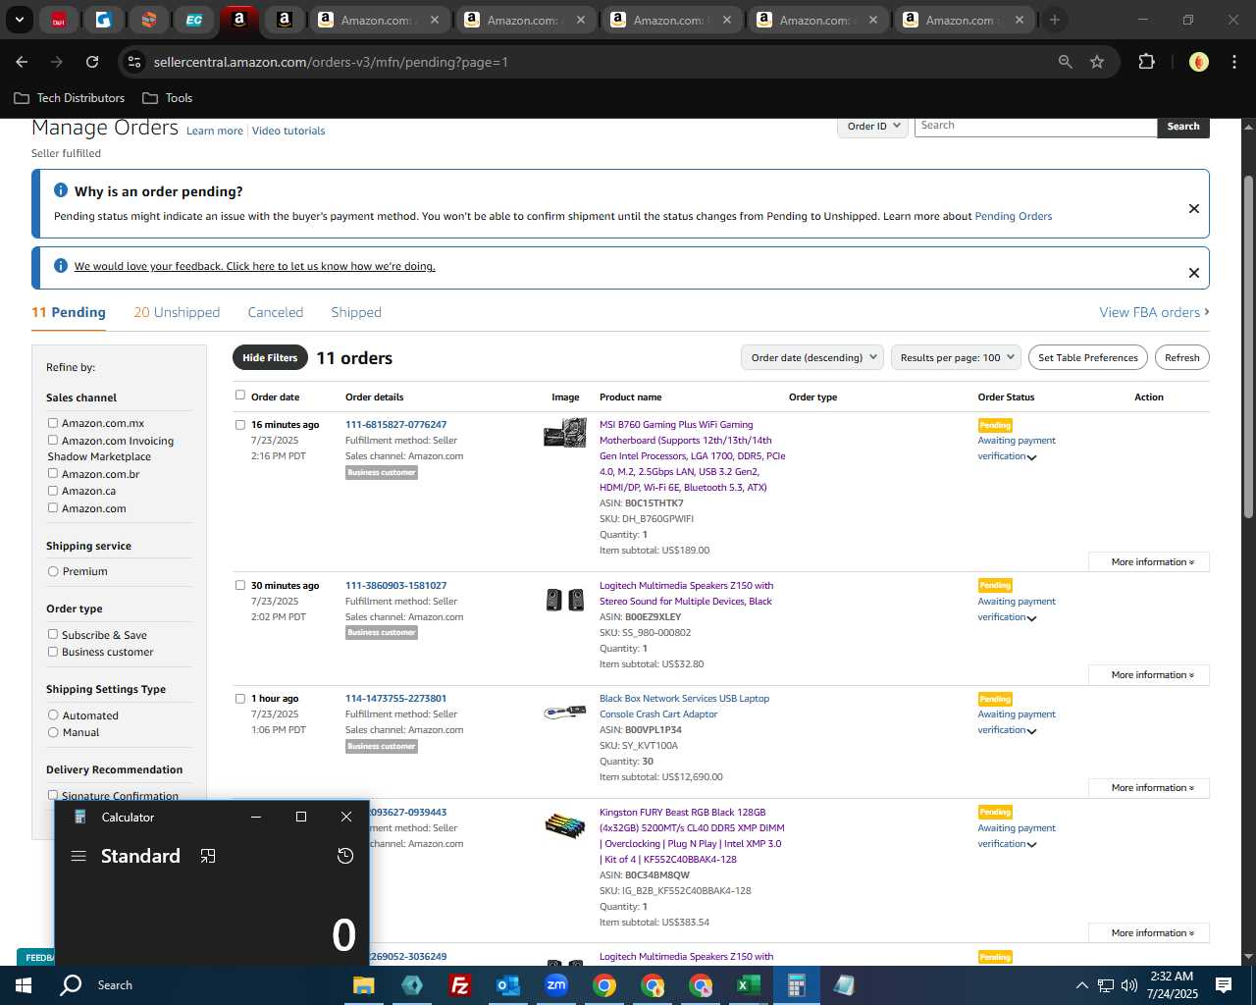Switch to the pinned EC tab

(194, 20)
